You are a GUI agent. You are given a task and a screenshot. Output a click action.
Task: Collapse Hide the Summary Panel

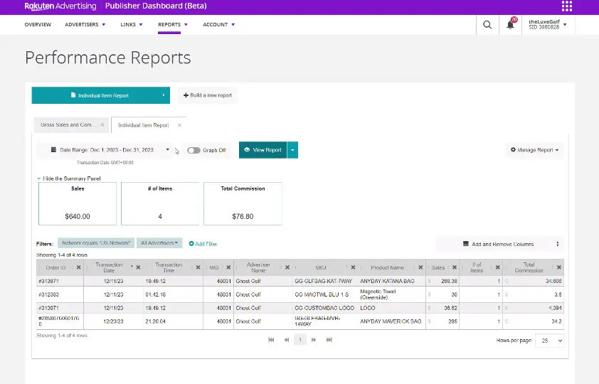[69, 178]
